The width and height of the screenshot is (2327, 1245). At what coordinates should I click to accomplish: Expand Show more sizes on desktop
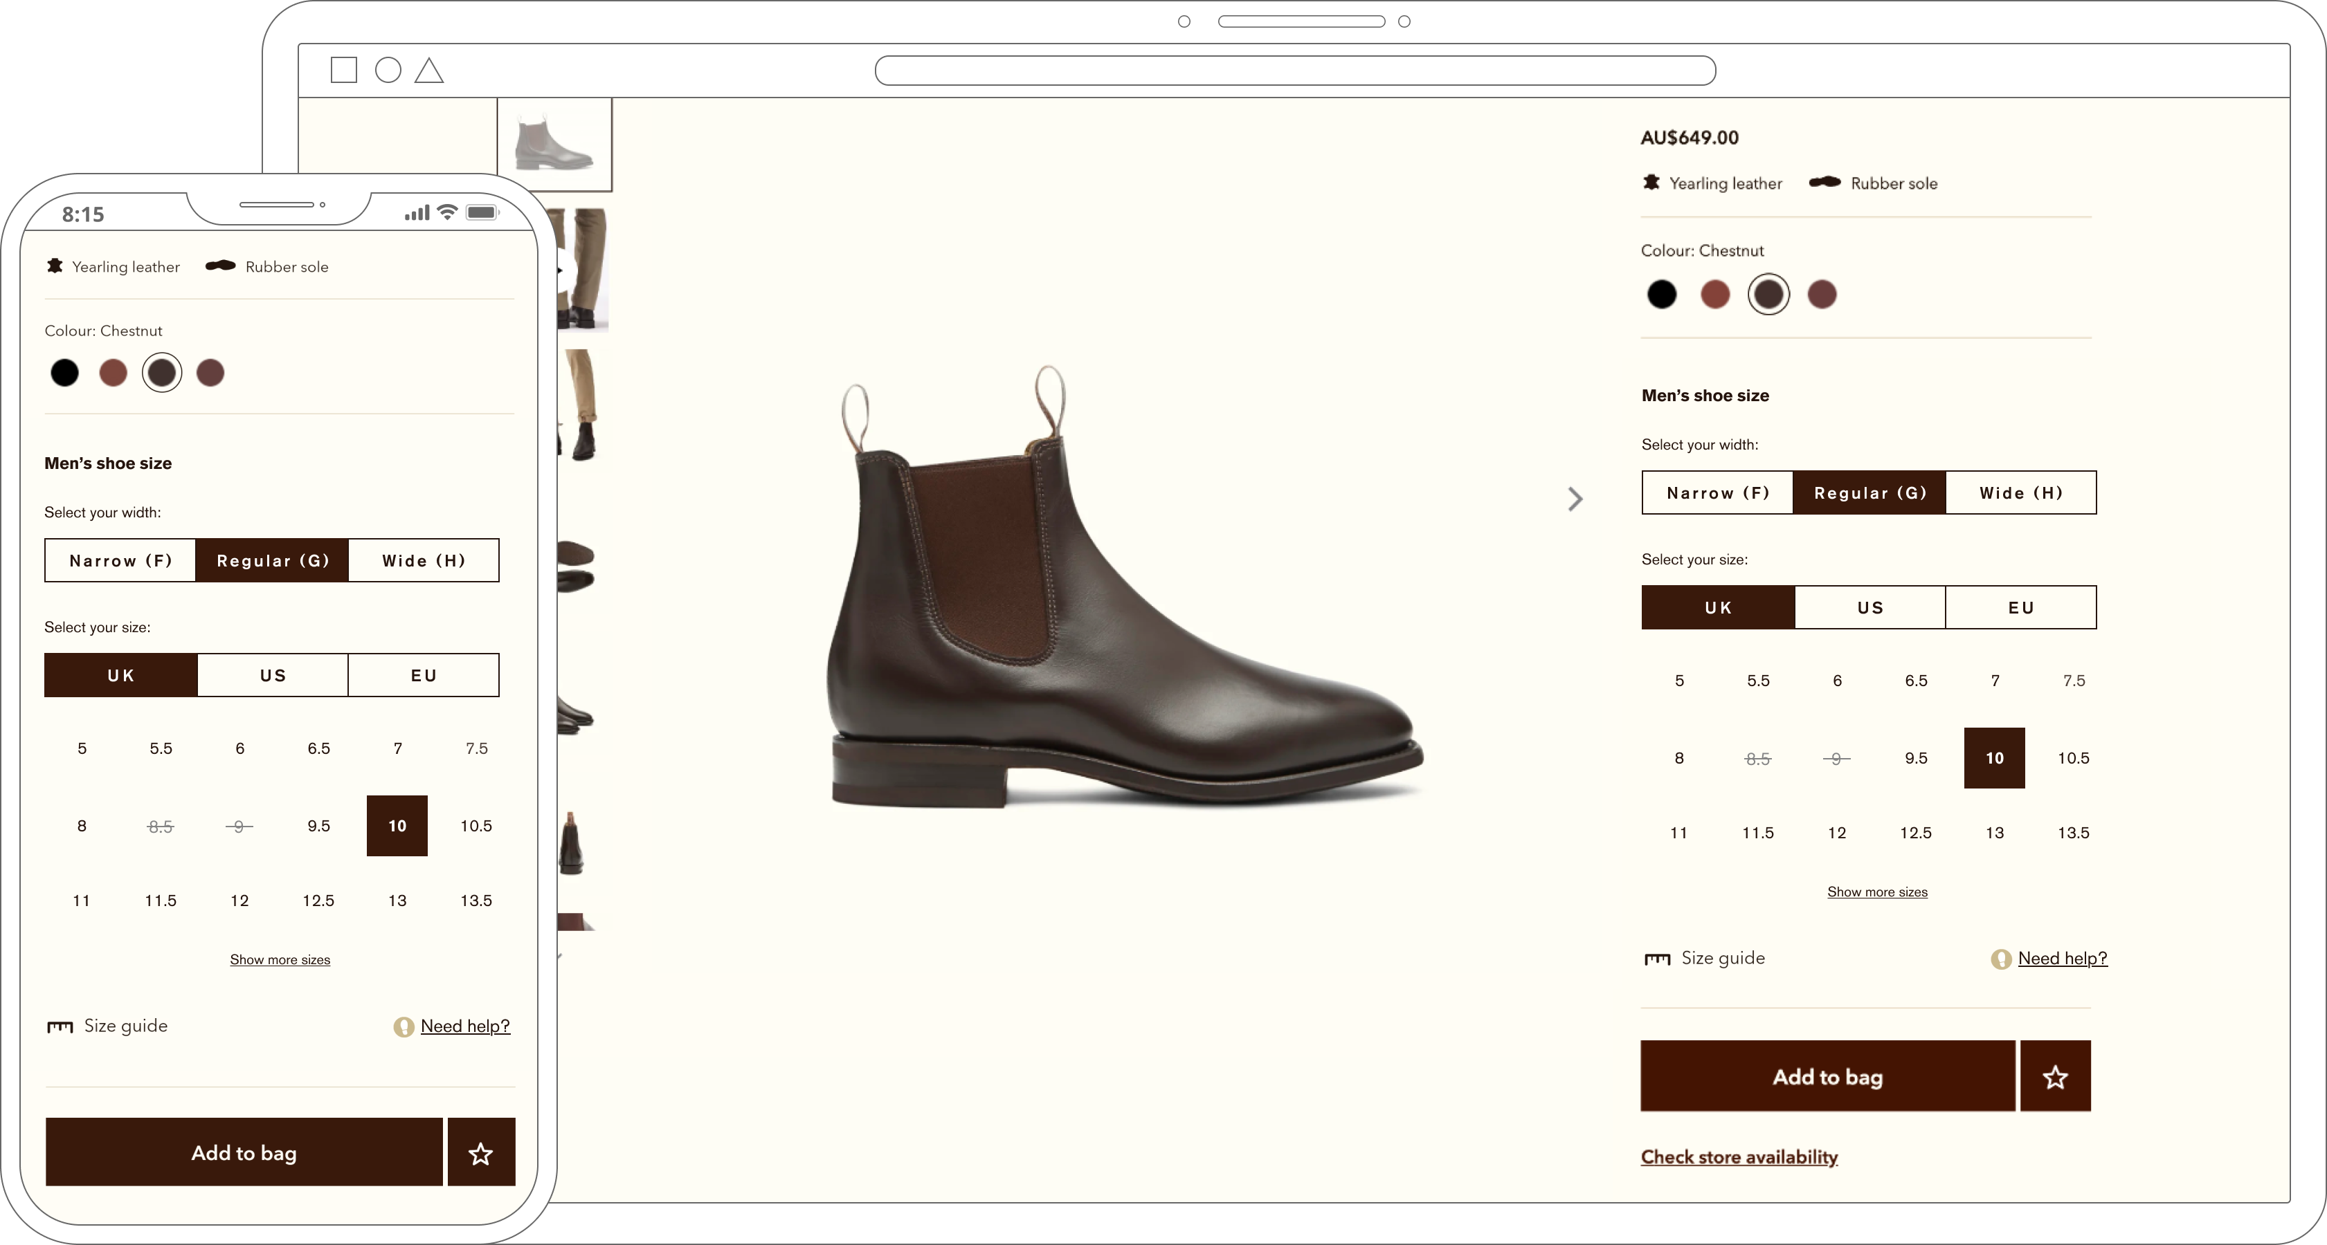[1877, 892]
